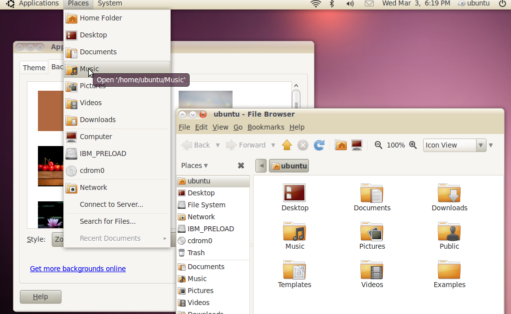Choose Music in the Places menu
The image size is (511, 314).
(x=117, y=69)
